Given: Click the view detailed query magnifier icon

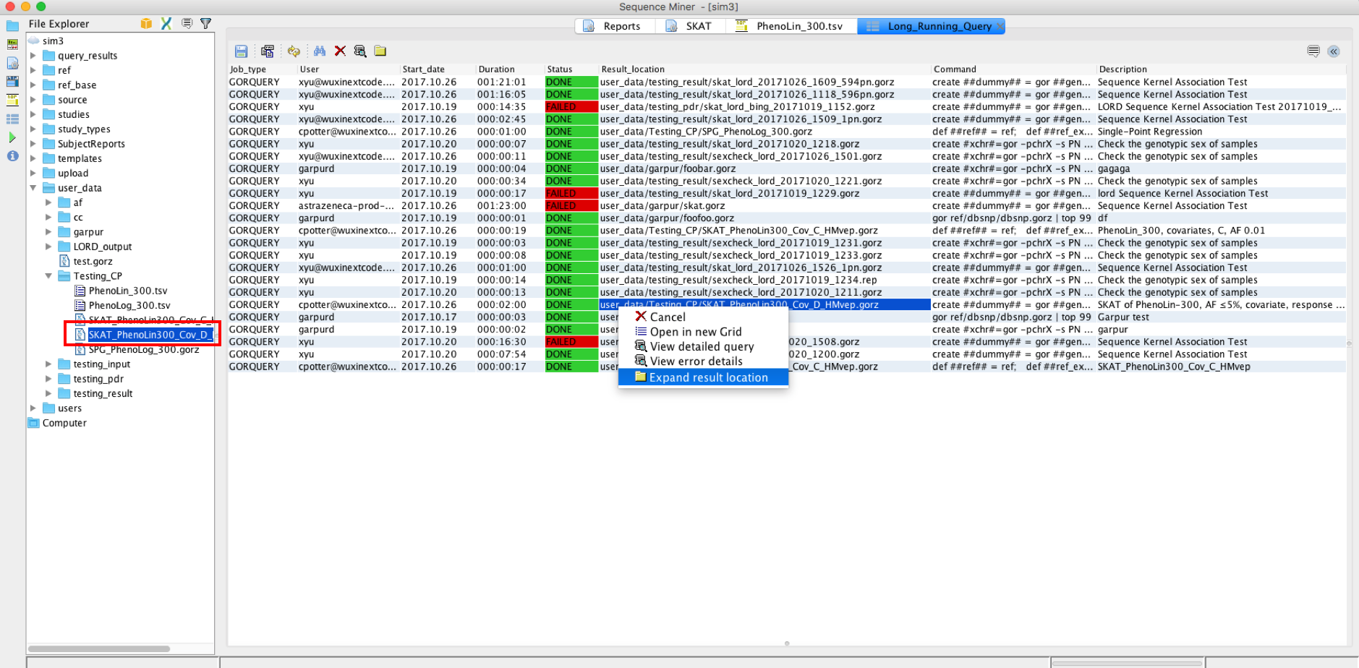Looking at the screenshot, I should pyautogui.click(x=360, y=51).
